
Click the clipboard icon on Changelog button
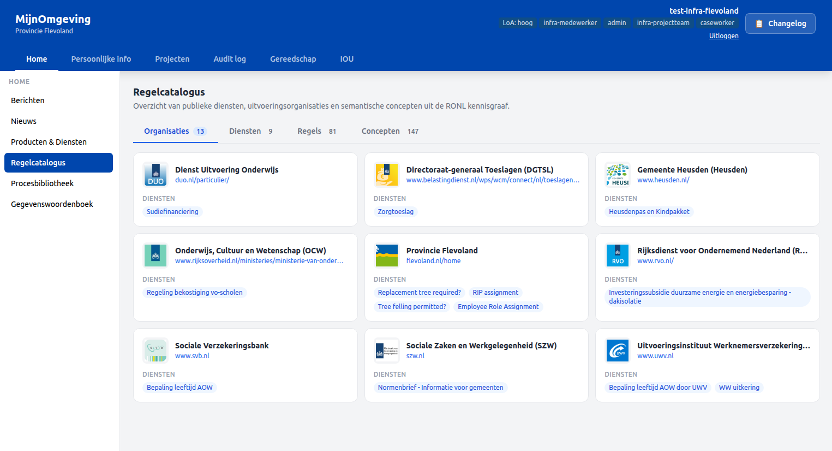coord(759,23)
